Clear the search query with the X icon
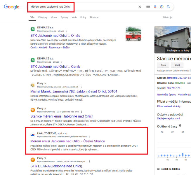191x175 pixels. 140,7
